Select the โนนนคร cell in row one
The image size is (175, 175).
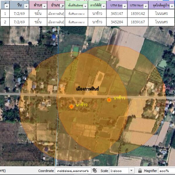161,13
